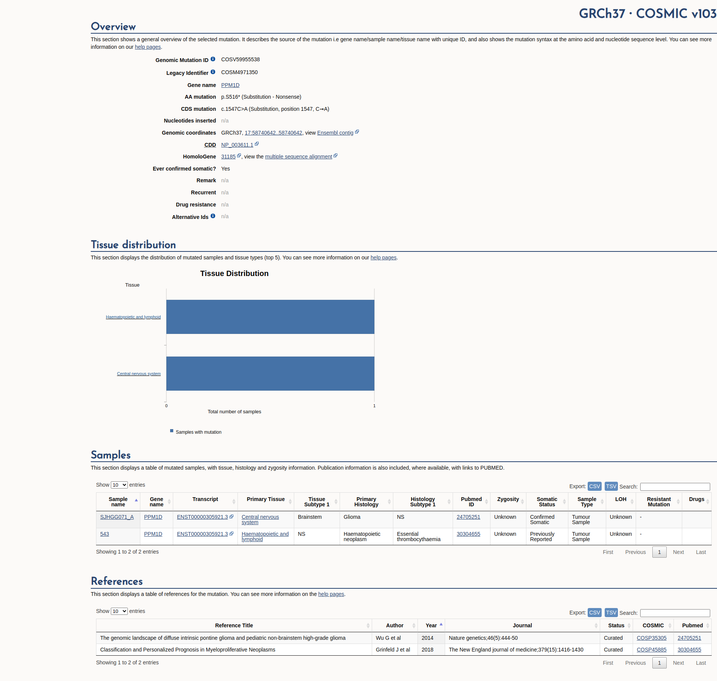Screen dimensions: 717x681
Task: Click info icon next to Alternative Ids
Action: [x=213, y=216]
